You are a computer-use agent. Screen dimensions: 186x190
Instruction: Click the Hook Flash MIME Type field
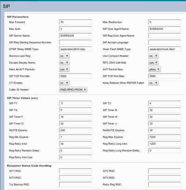(x=165, y=49)
